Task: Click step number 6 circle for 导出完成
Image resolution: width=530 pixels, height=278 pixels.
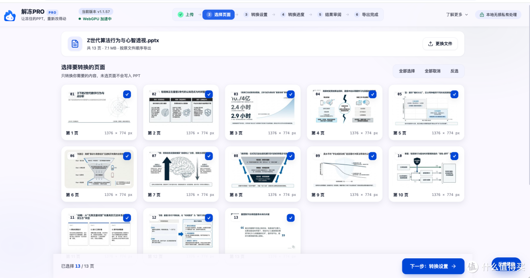Action: click(x=357, y=15)
